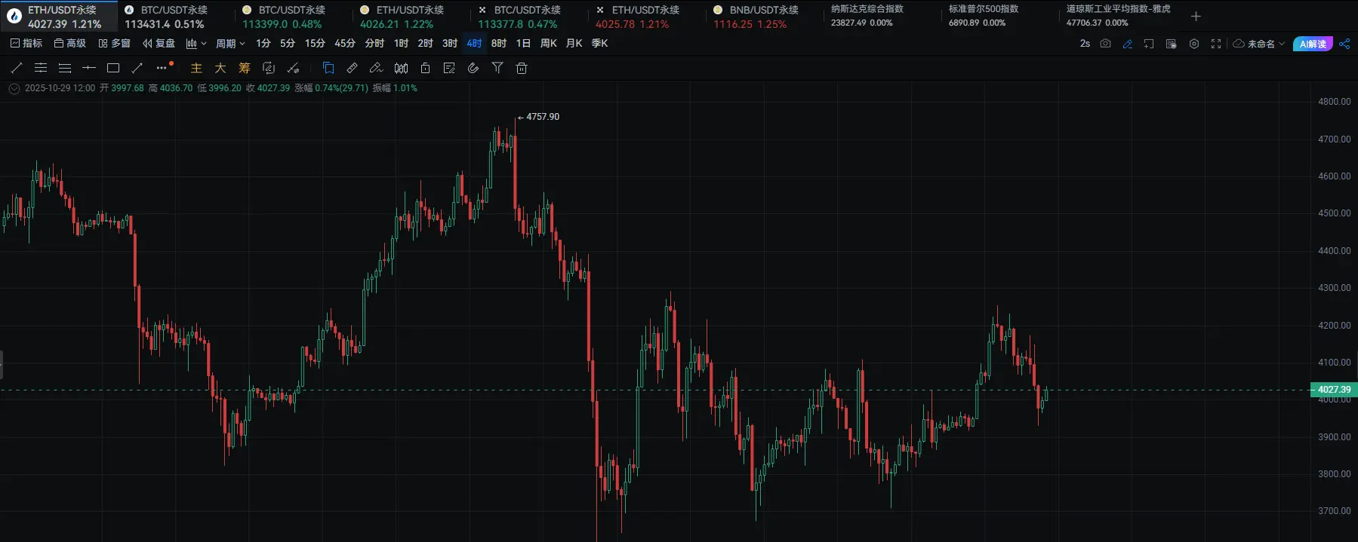Click the blue bookmark drawing icon
1358x542 pixels.
[x=328, y=68]
